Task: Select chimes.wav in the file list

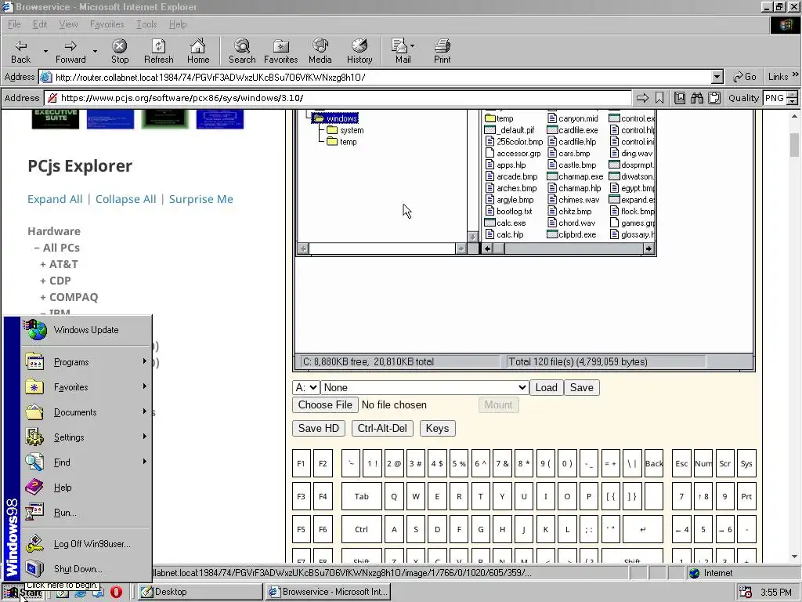Action: pos(573,200)
